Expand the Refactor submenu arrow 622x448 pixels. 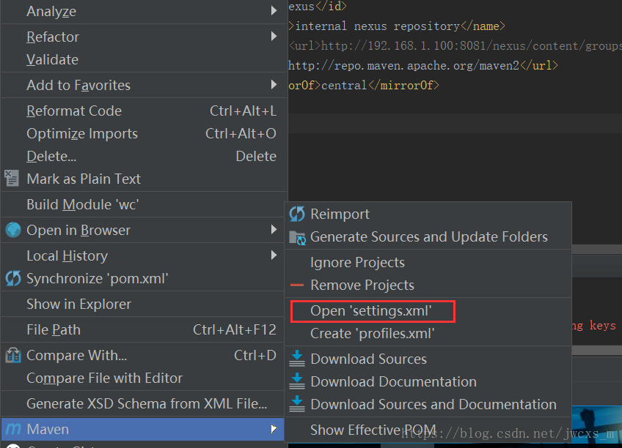tap(274, 36)
